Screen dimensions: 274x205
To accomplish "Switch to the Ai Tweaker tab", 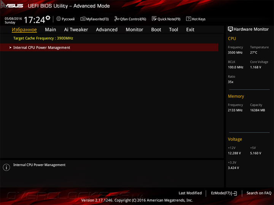I will point(76,30).
